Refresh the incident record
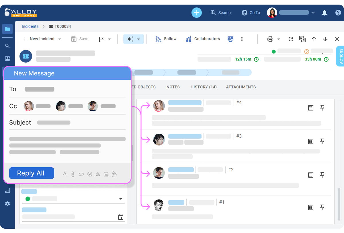The height and width of the screenshot is (233, 344). 291,39
